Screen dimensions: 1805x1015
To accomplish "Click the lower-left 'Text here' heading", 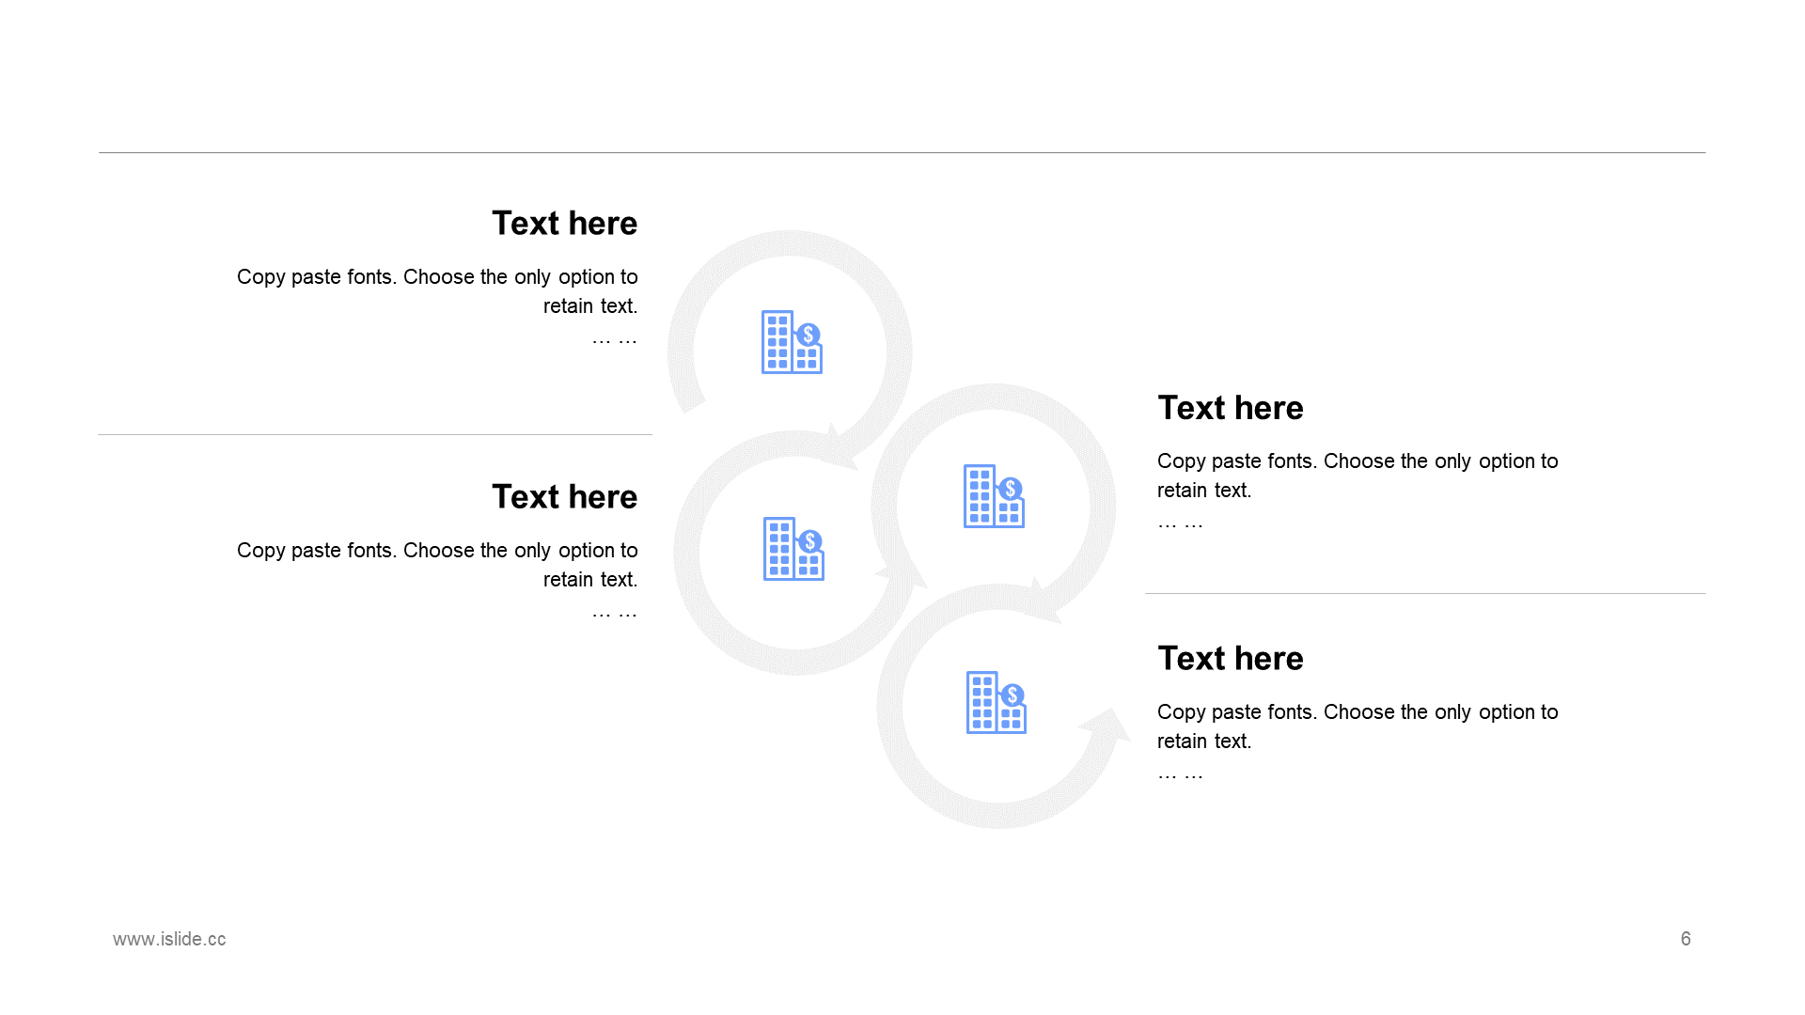I will (x=564, y=497).
